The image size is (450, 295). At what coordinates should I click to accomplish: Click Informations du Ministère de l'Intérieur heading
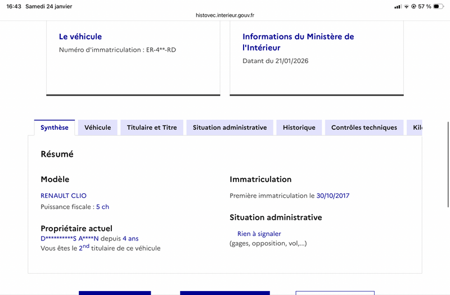298,42
